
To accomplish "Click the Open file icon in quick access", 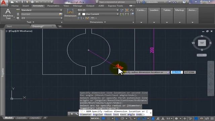I will [17, 2].
